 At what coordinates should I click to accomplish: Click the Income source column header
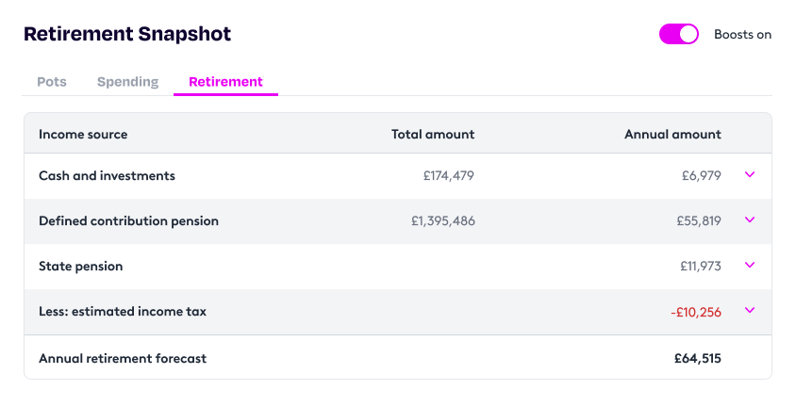[83, 135]
